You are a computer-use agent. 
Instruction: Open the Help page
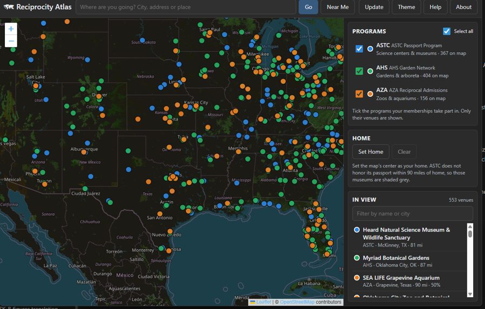[435, 7]
